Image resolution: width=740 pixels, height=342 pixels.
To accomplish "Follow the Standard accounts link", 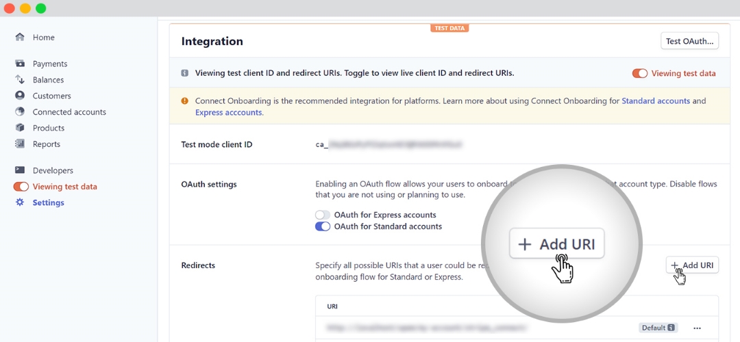I will (x=655, y=101).
